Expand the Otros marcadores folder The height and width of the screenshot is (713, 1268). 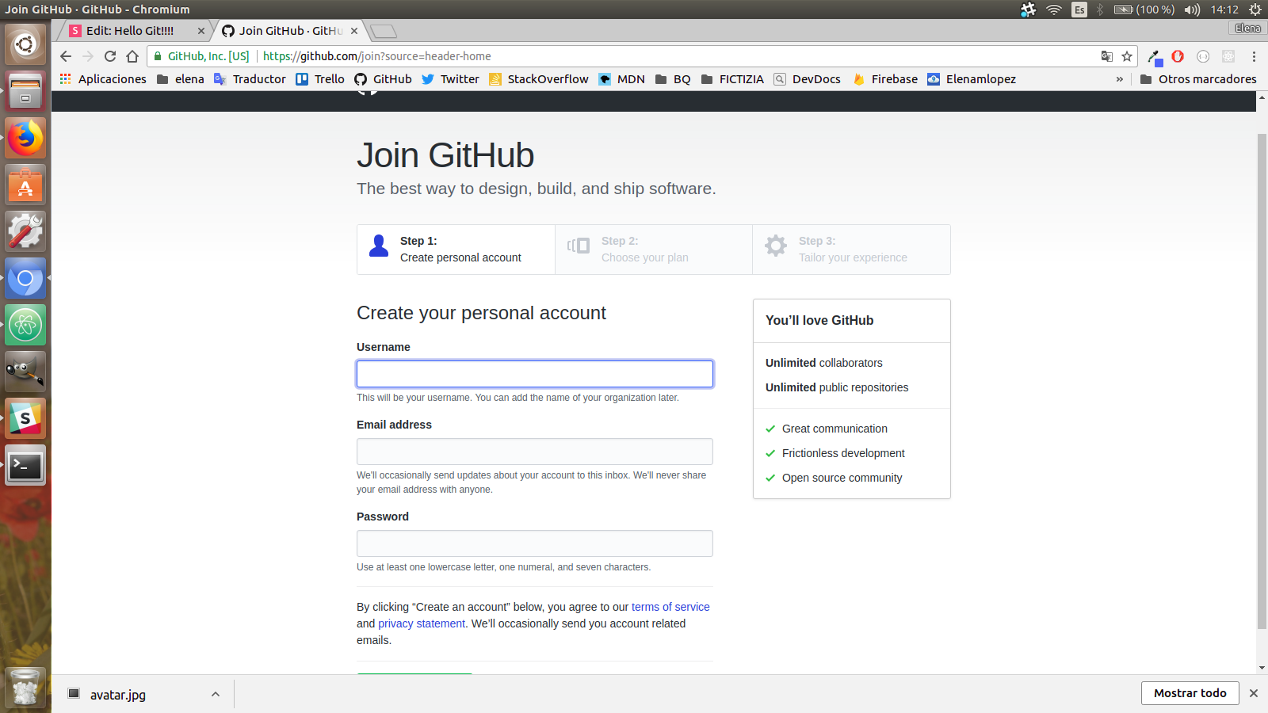[1198, 79]
